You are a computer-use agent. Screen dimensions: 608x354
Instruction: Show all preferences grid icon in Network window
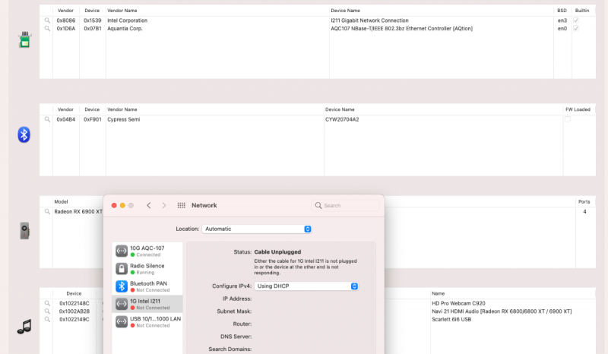pyautogui.click(x=181, y=206)
